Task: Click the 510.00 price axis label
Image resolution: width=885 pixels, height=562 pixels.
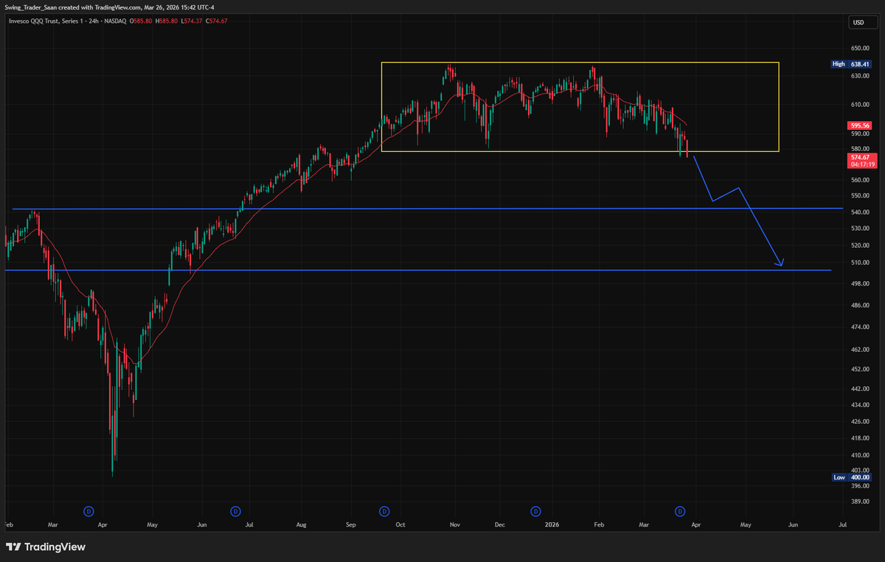Action: [860, 263]
